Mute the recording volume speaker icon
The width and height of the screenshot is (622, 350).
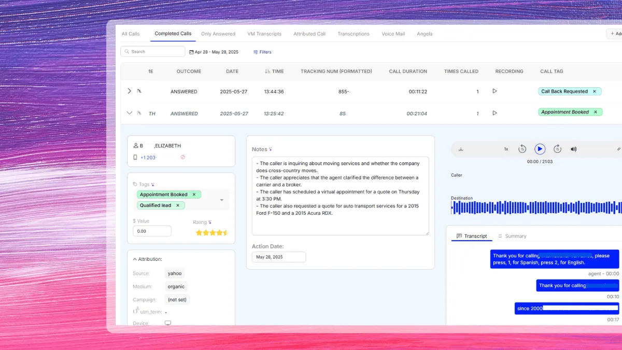574,149
